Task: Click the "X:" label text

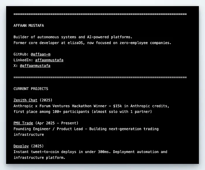Action: point(16,66)
